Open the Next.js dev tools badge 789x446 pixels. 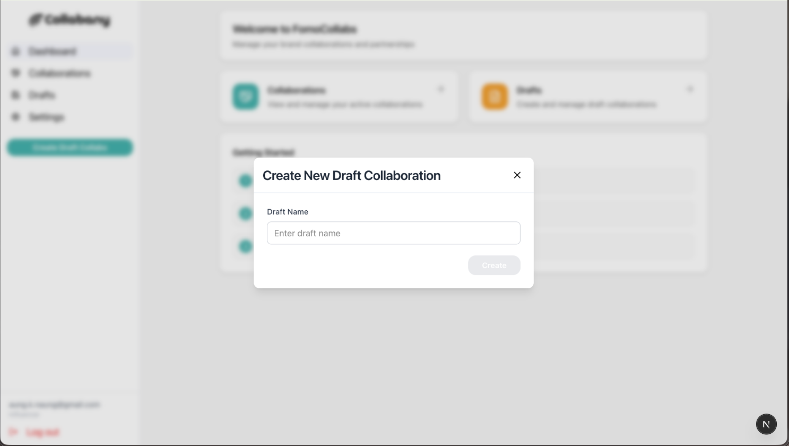[x=766, y=424]
